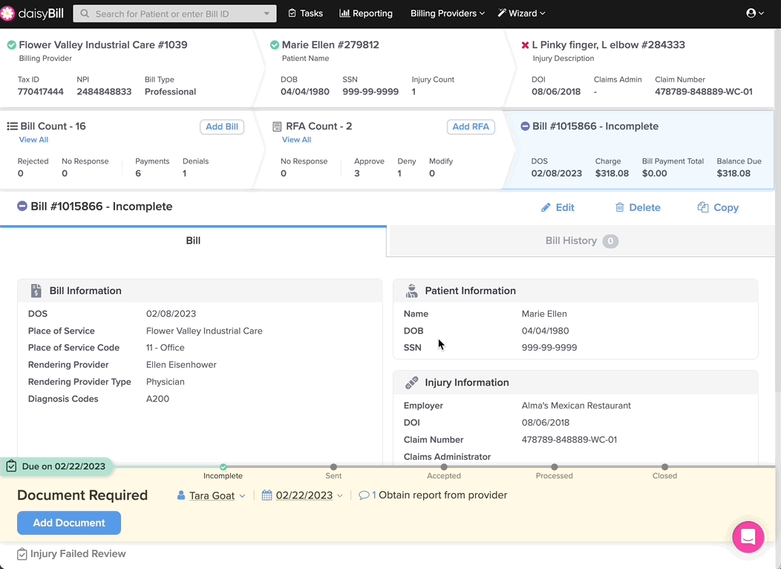Delete Bill #1015866

pos(638,207)
